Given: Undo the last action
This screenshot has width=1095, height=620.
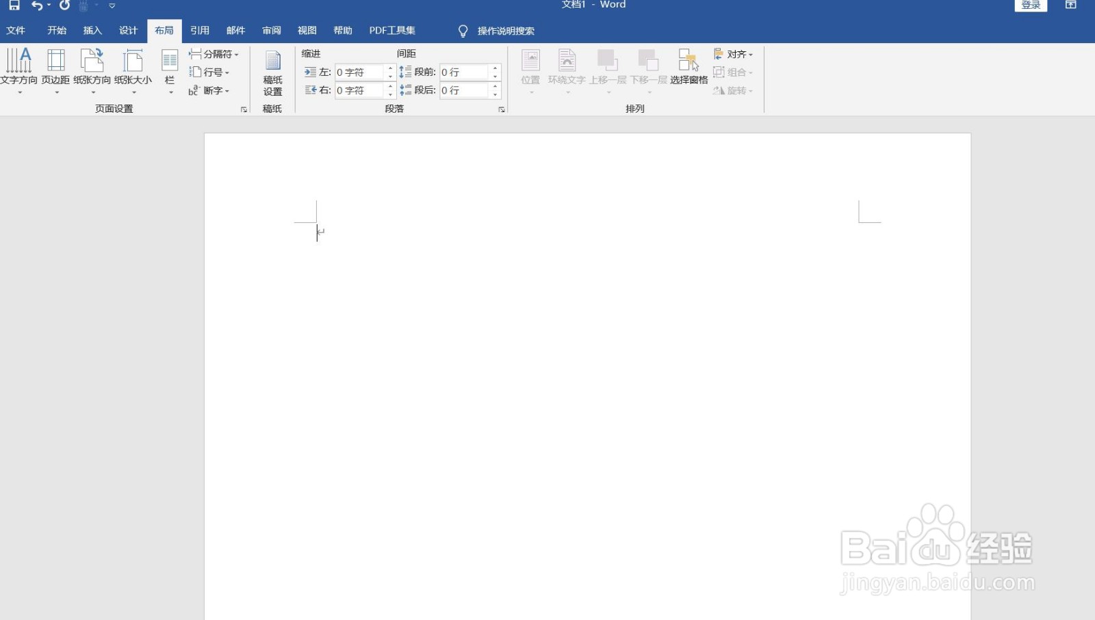Looking at the screenshot, I should pyautogui.click(x=37, y=5).
